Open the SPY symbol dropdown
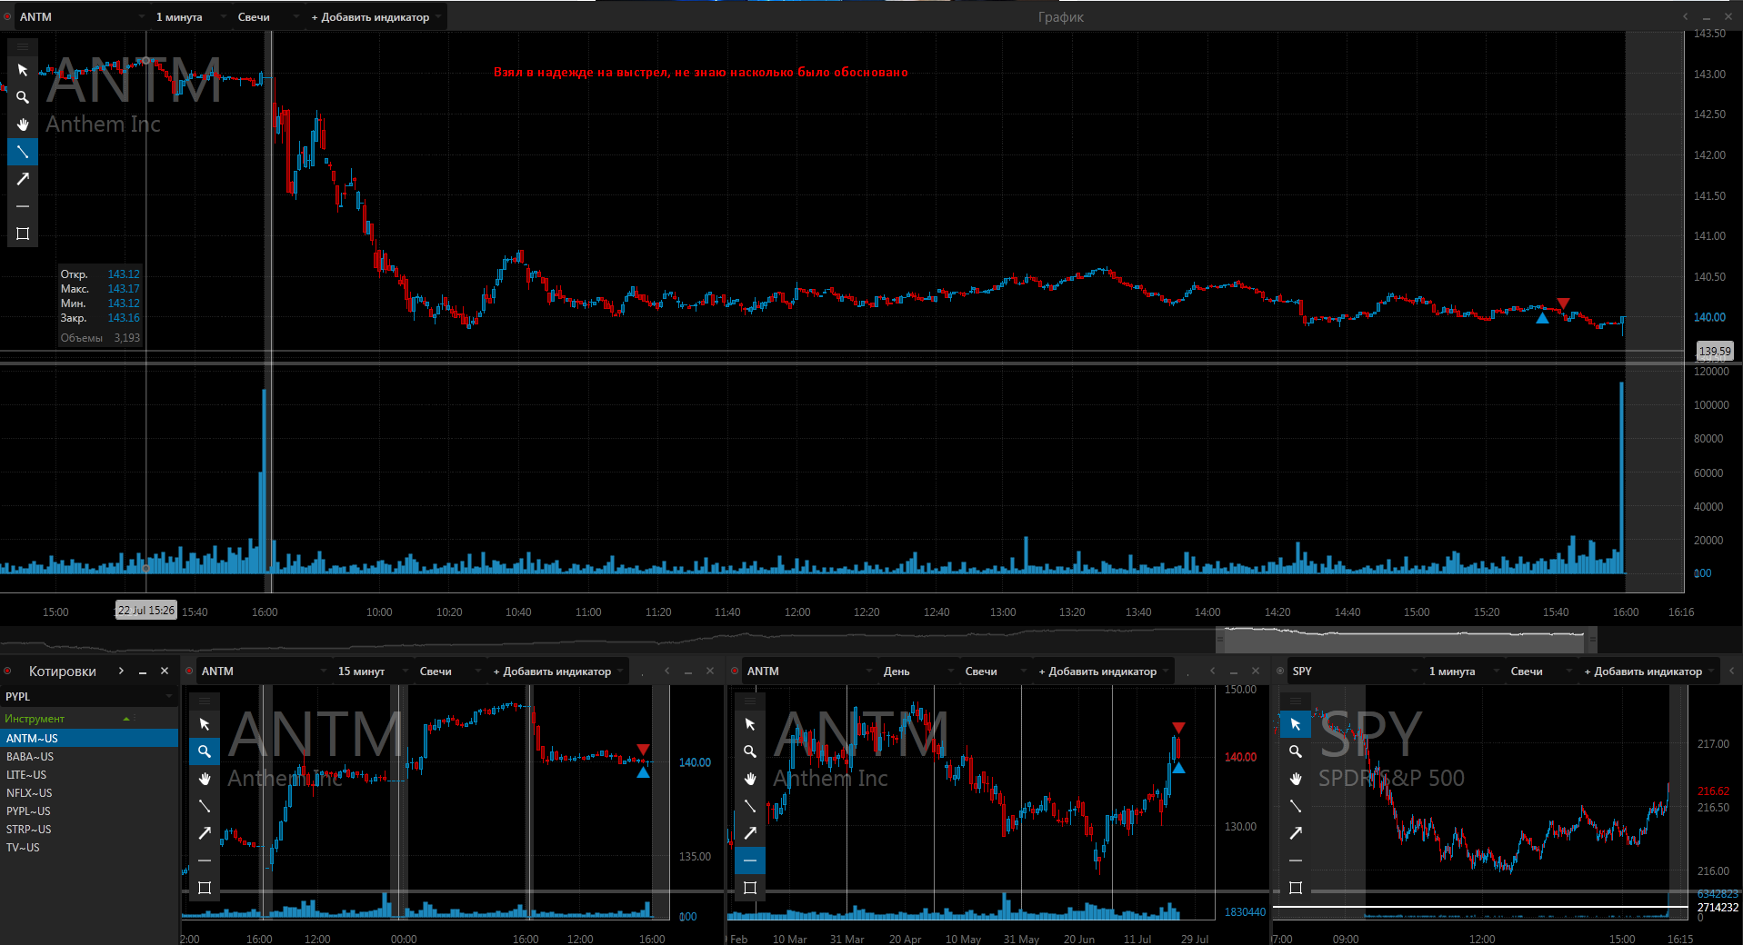1743x945 pixels. 1355,671
